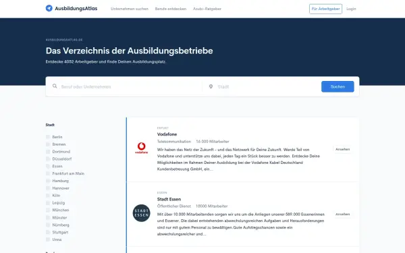Enable the Dortmund filter checkbox
The image size is (405, 253).
(x=48, y=152)
